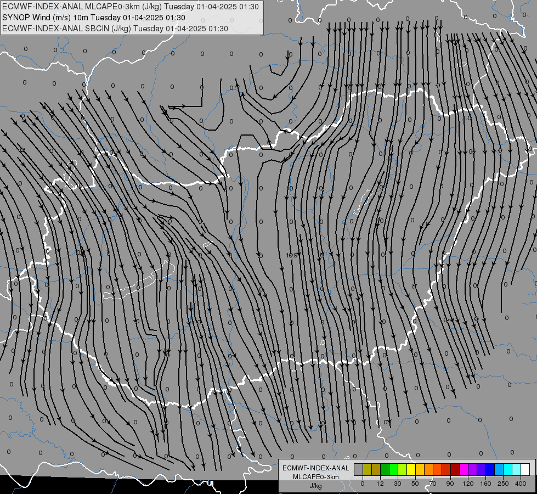Select the pale cyan swatch before white
The height and width of the screenshot is (494, 537).
coord(517,469)
